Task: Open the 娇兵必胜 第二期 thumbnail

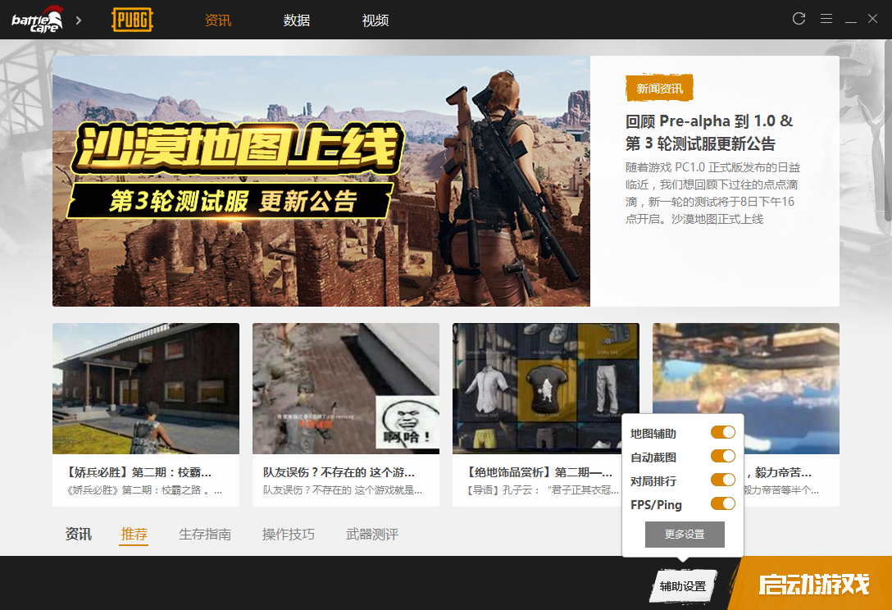Action: pyautogui.click(x=146, y=389)
